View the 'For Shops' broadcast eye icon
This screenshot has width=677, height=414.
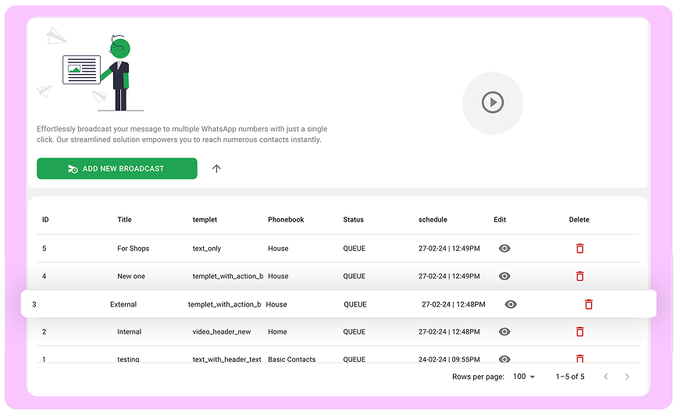[504, 248]
